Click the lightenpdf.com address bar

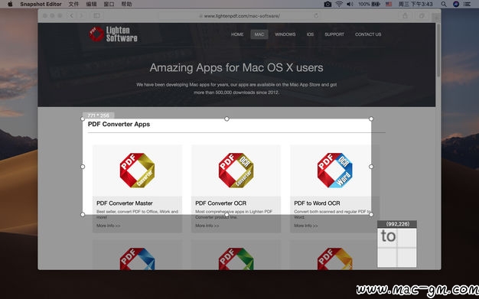[x=239, y=16]
